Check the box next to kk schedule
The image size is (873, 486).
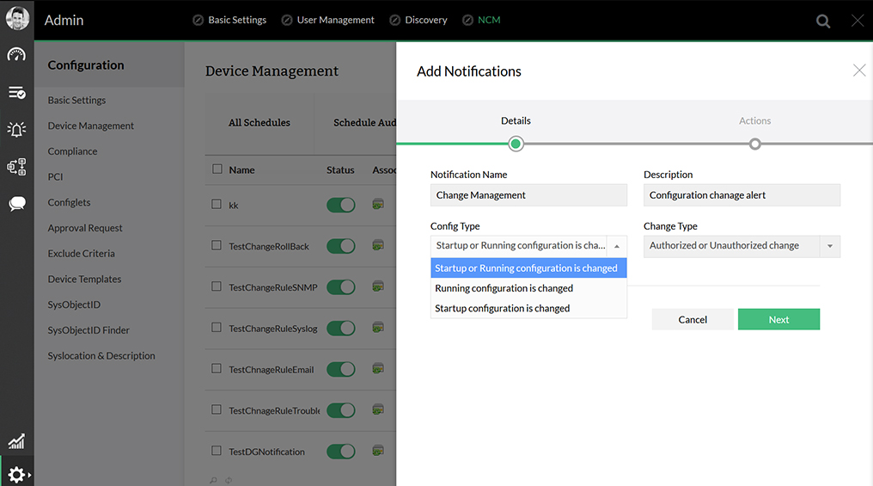[217, 205]
